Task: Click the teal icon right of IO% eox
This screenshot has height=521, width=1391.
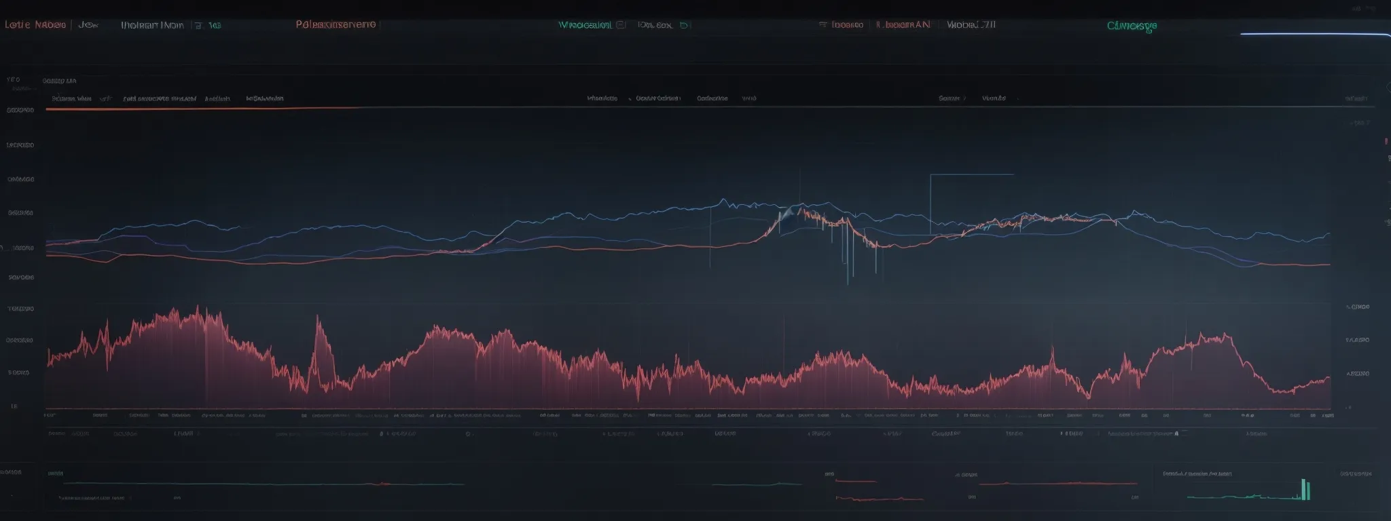Action: [x=684, y=25]
